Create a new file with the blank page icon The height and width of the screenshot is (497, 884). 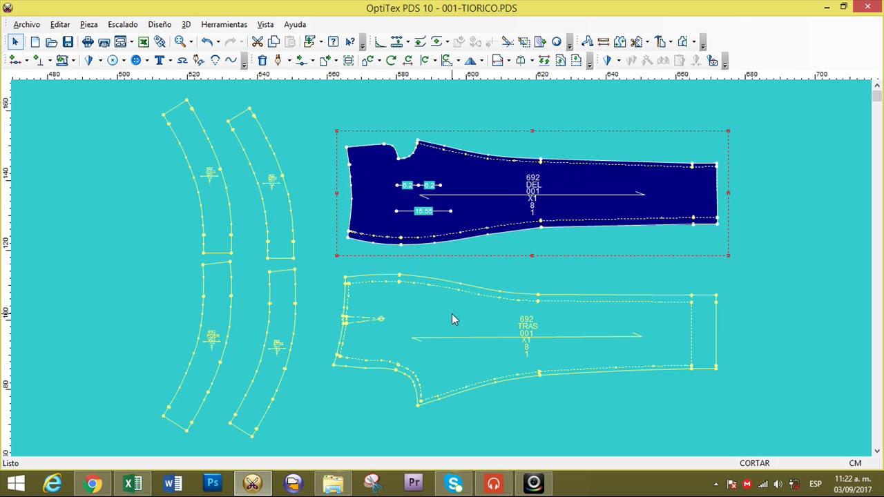[35, 42]
